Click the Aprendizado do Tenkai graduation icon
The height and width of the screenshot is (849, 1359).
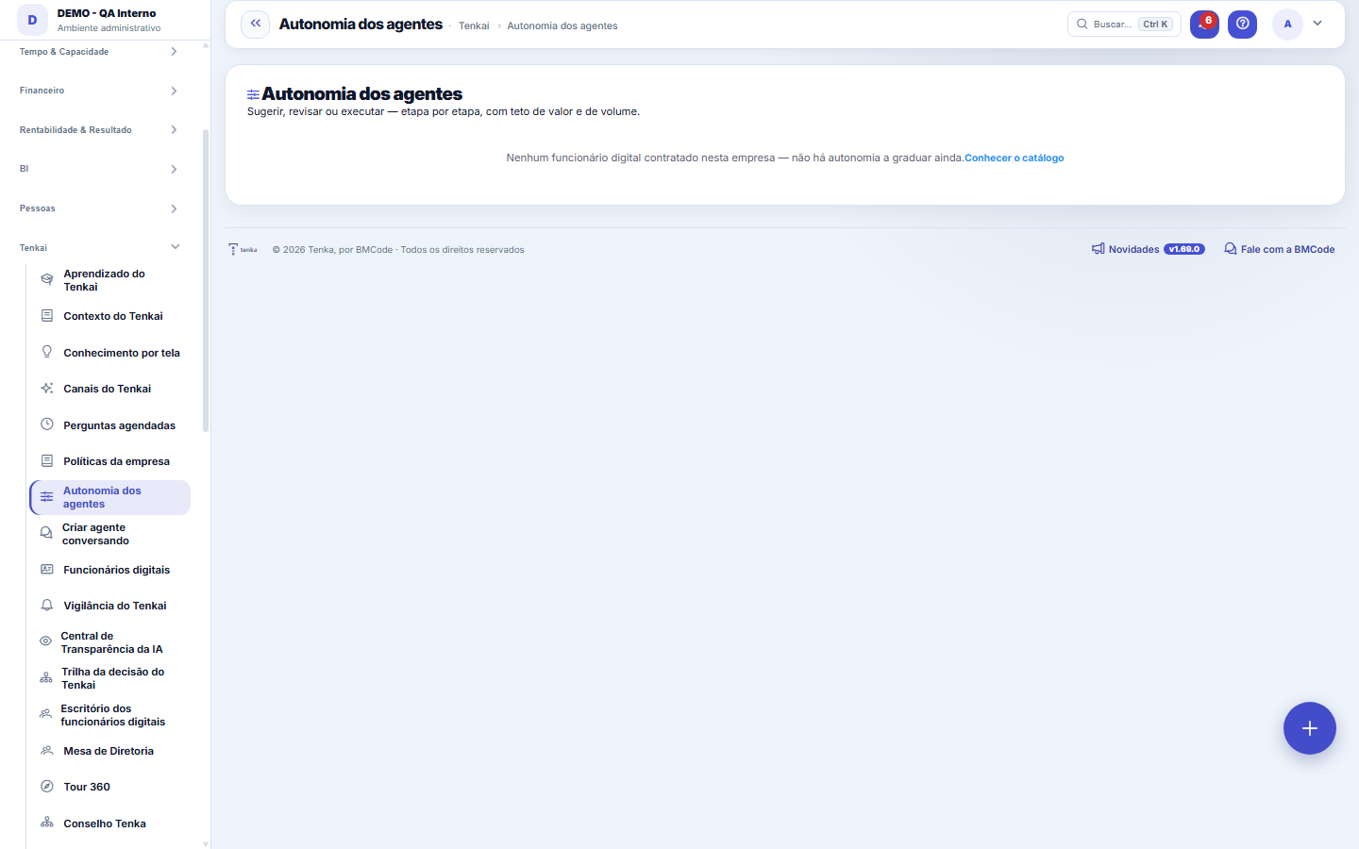pos(47,280)
